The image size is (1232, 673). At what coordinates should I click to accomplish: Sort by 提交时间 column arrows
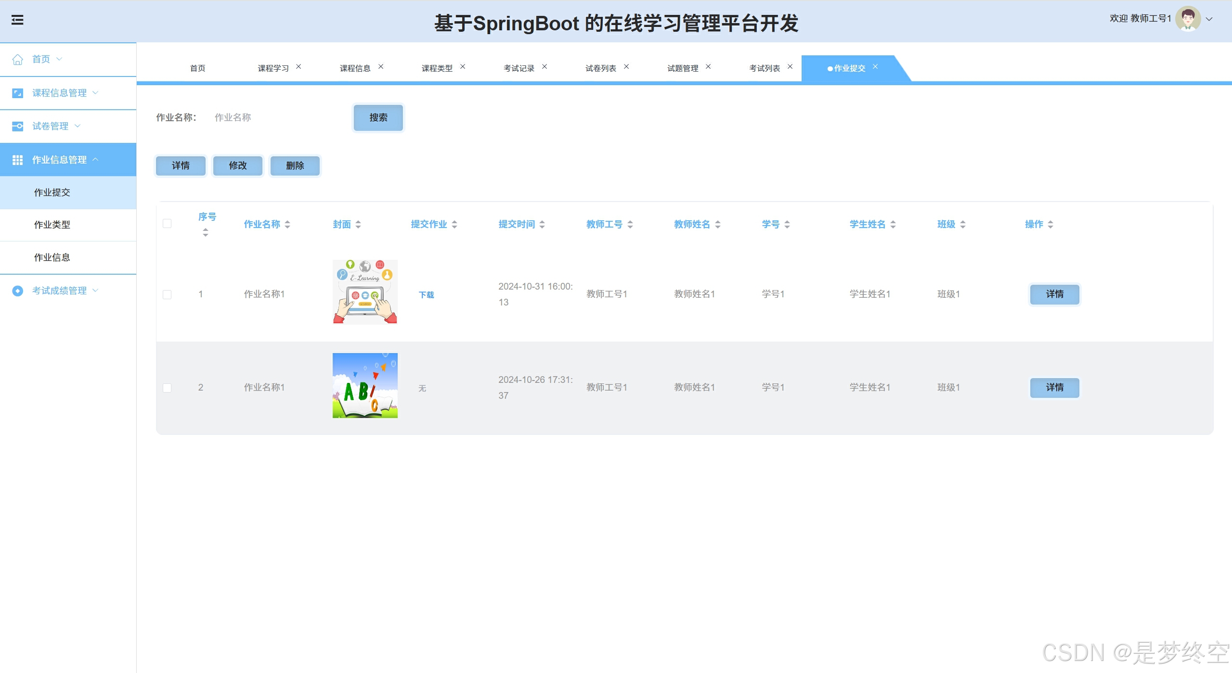click(x=542, y=225)
